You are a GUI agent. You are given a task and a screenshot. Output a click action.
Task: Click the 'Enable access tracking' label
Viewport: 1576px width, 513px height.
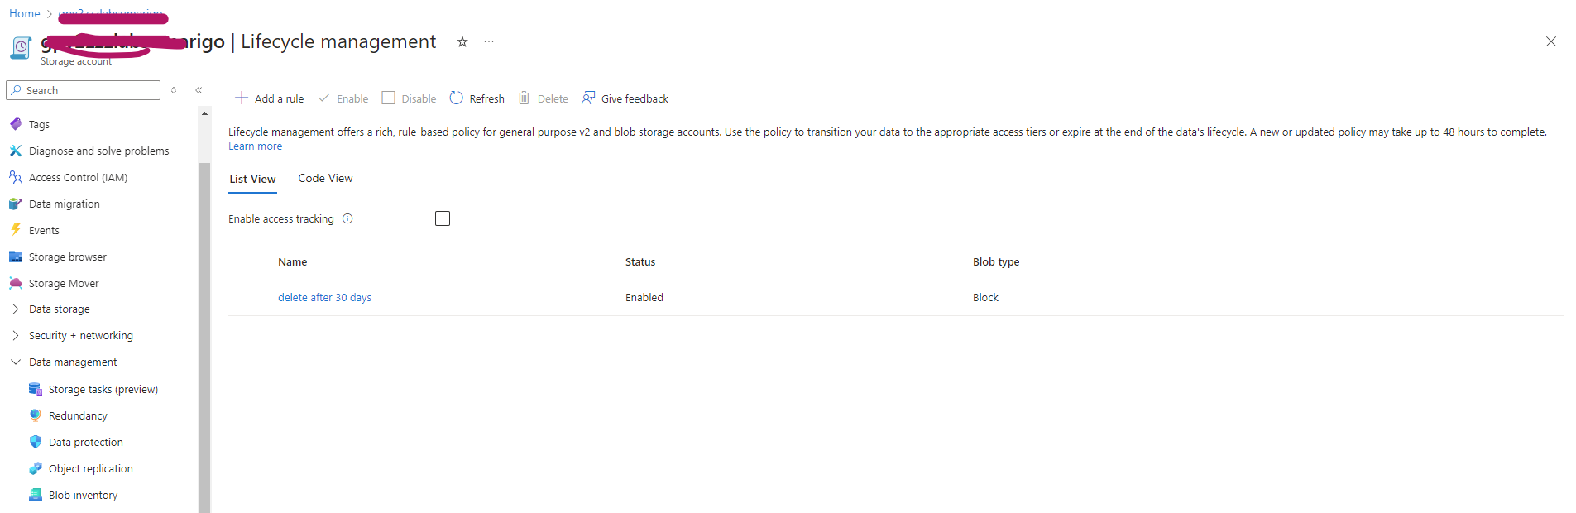click(281, 218)
